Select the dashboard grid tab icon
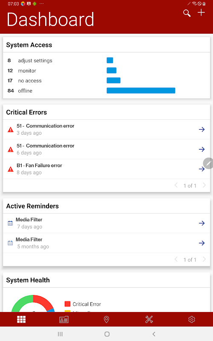Image resolution: width=213 pixels, height=341 pixels. [x=21, y=319]
